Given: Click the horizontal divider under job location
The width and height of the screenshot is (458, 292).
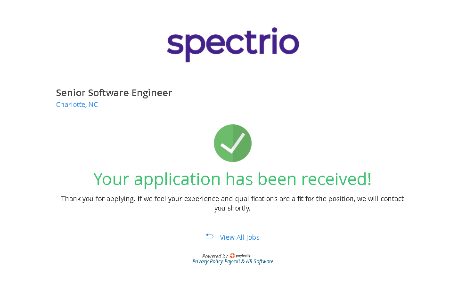Looking at the screenshot, I should click(232, 117).
